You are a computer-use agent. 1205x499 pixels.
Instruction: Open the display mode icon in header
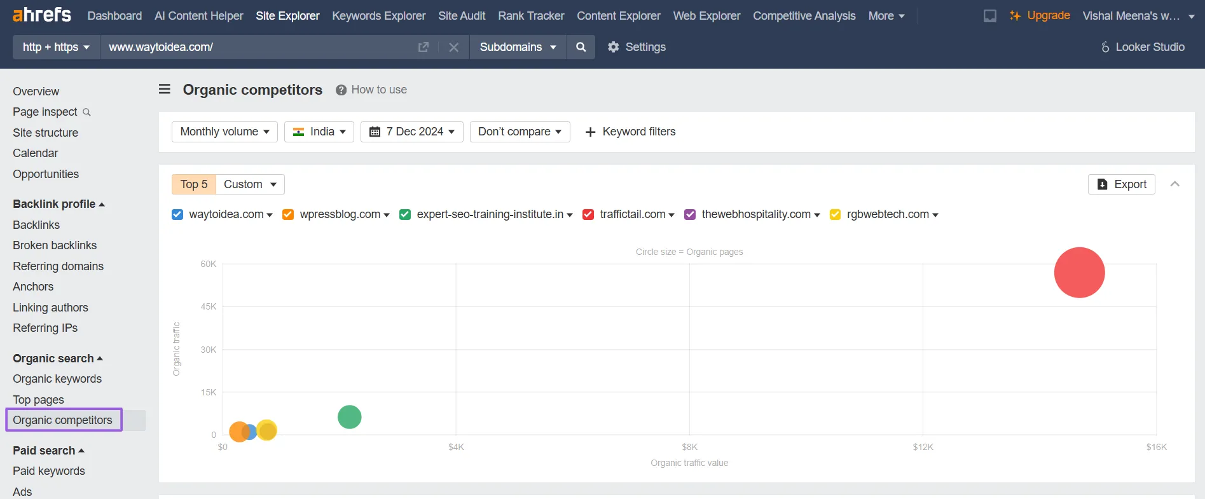coord(989,16)
